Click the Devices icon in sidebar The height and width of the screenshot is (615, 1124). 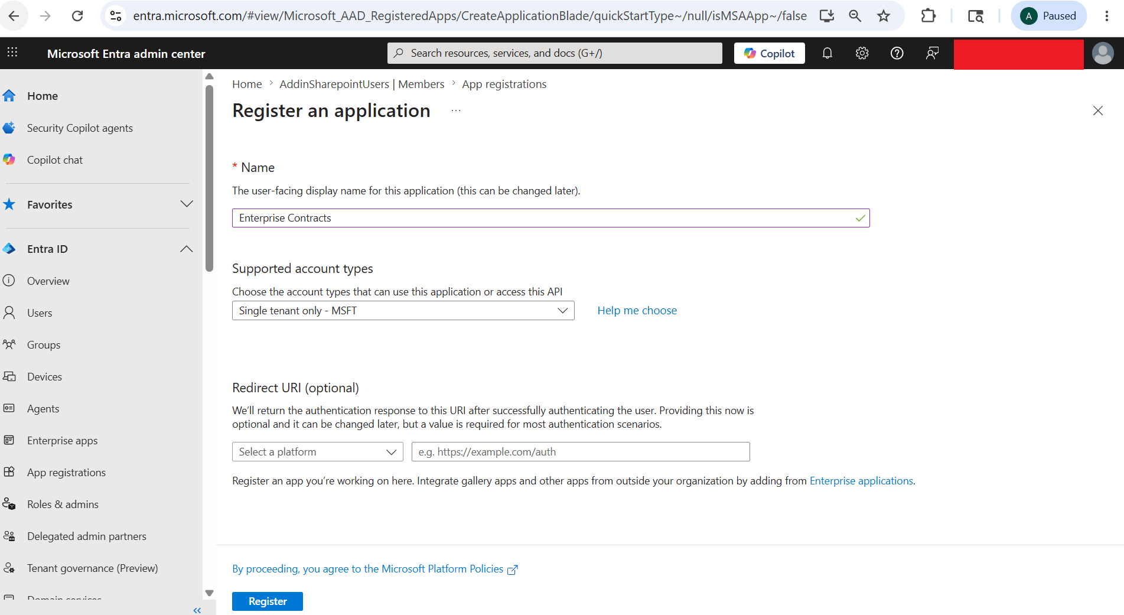click(9, 376)
